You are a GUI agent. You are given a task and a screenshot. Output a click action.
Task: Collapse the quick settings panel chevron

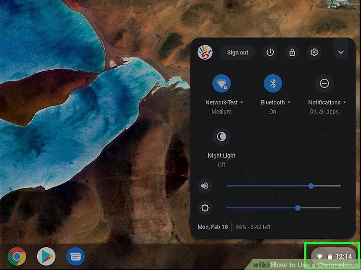click(x=341, y=52)
